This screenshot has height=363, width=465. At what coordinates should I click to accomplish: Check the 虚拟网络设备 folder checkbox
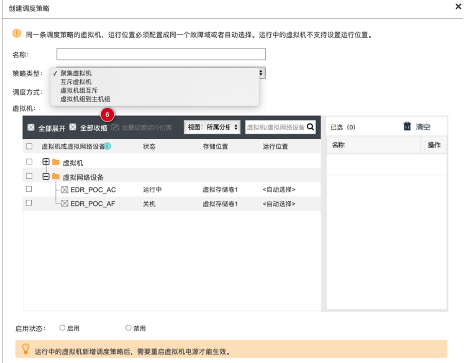[x=29, y=176]
